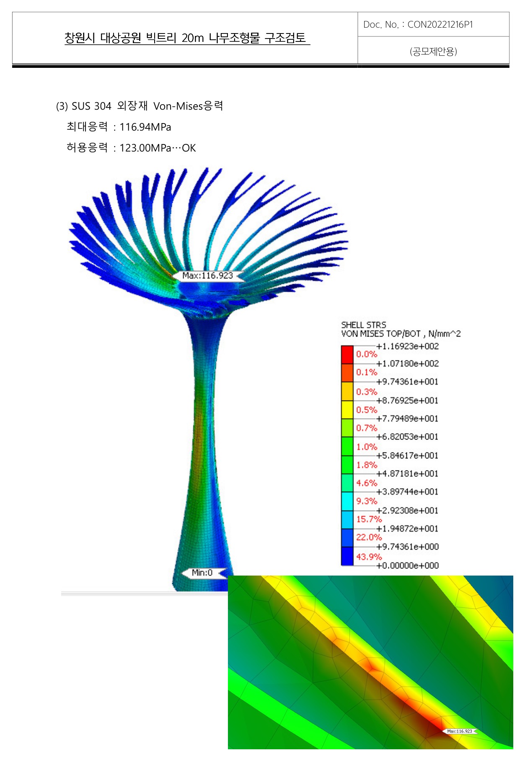The height and width of the screenshot is (761, 525).
Task: Click the 0.0% percentage label
Action: point(367,355)
